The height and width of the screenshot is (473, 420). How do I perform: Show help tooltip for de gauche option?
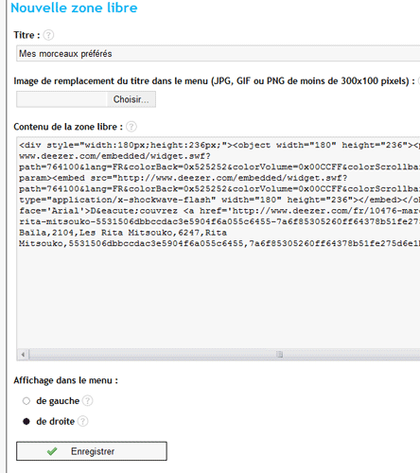tap(87, 401)
